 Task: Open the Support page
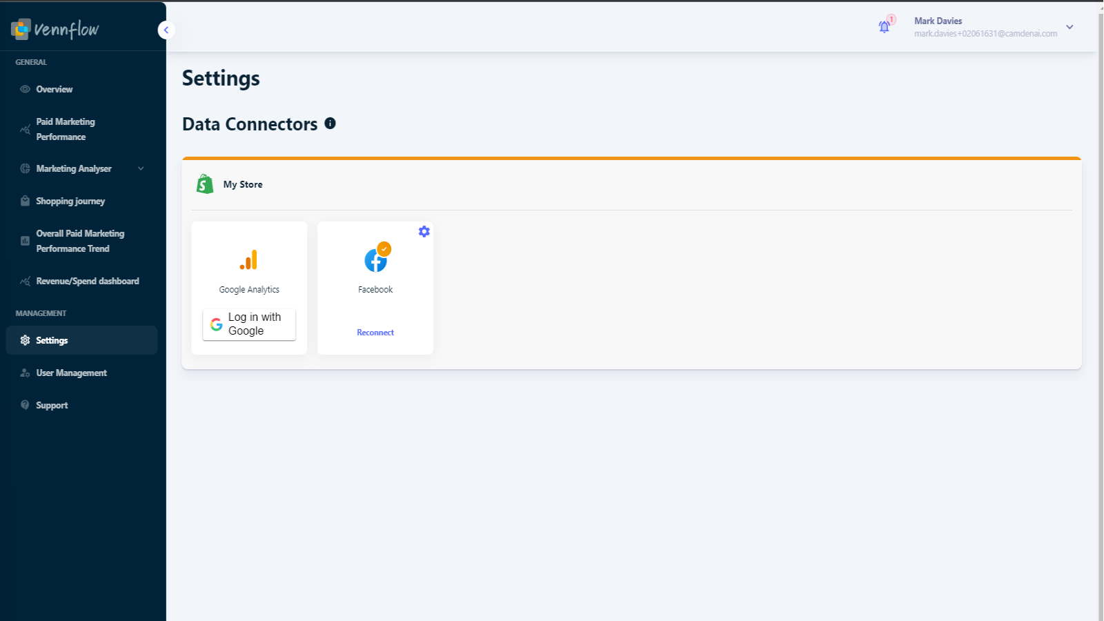coord(82,405)
